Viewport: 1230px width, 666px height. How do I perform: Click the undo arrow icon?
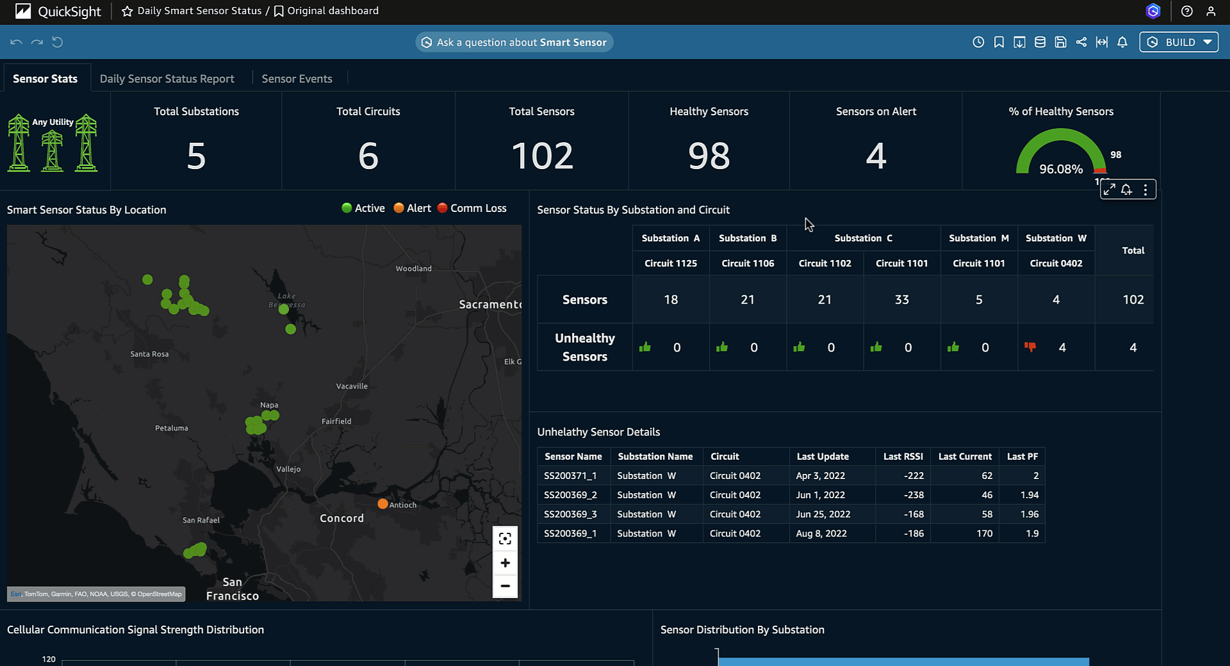tap(16, 42)
